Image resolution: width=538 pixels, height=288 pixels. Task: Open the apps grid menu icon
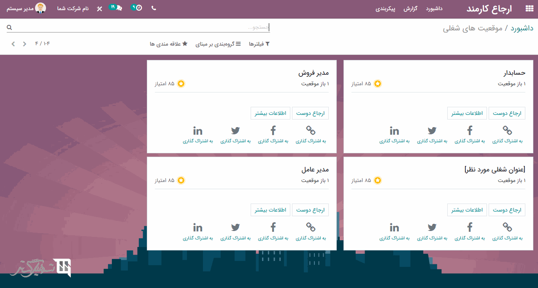tap(529, 8)
